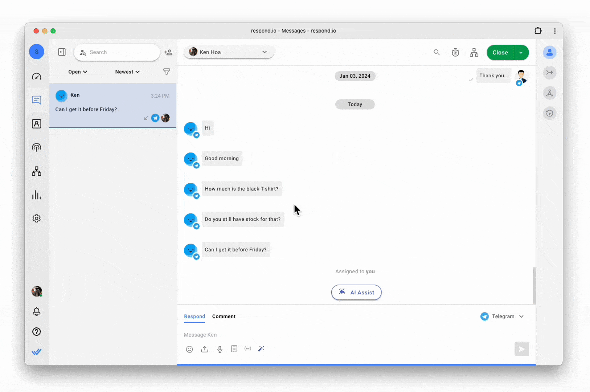Image resolution: width=590 pixels, height=392 pixels.
Task: Open the conversation filter funnel icon
Action: tap(167, 72)
